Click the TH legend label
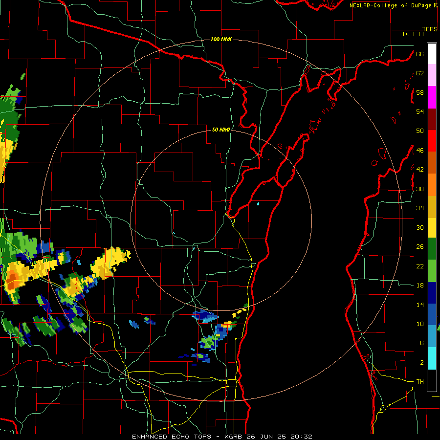The height and width of the screenshot is (440, 440). [x=420, y=382]
